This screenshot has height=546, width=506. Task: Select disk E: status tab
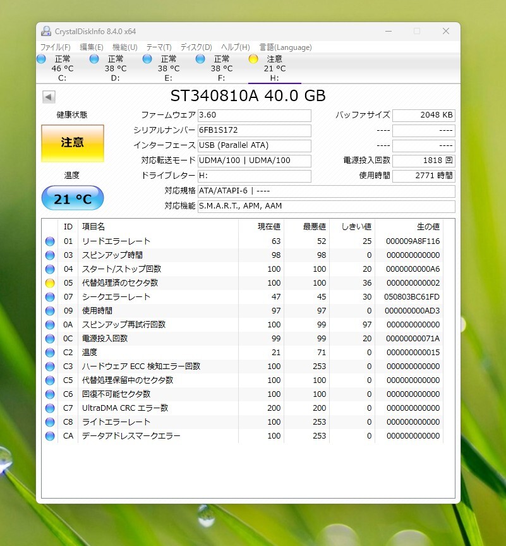(169, 69)
